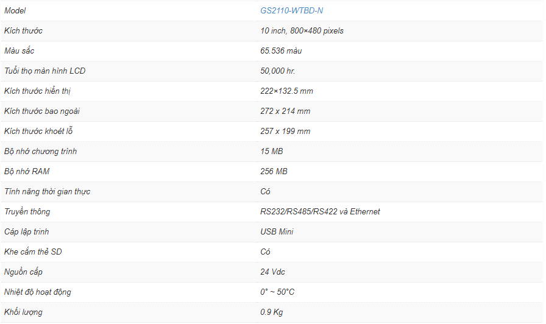
Task: Select the Bộ nhớ chương trình label
Action: (40, 151)
